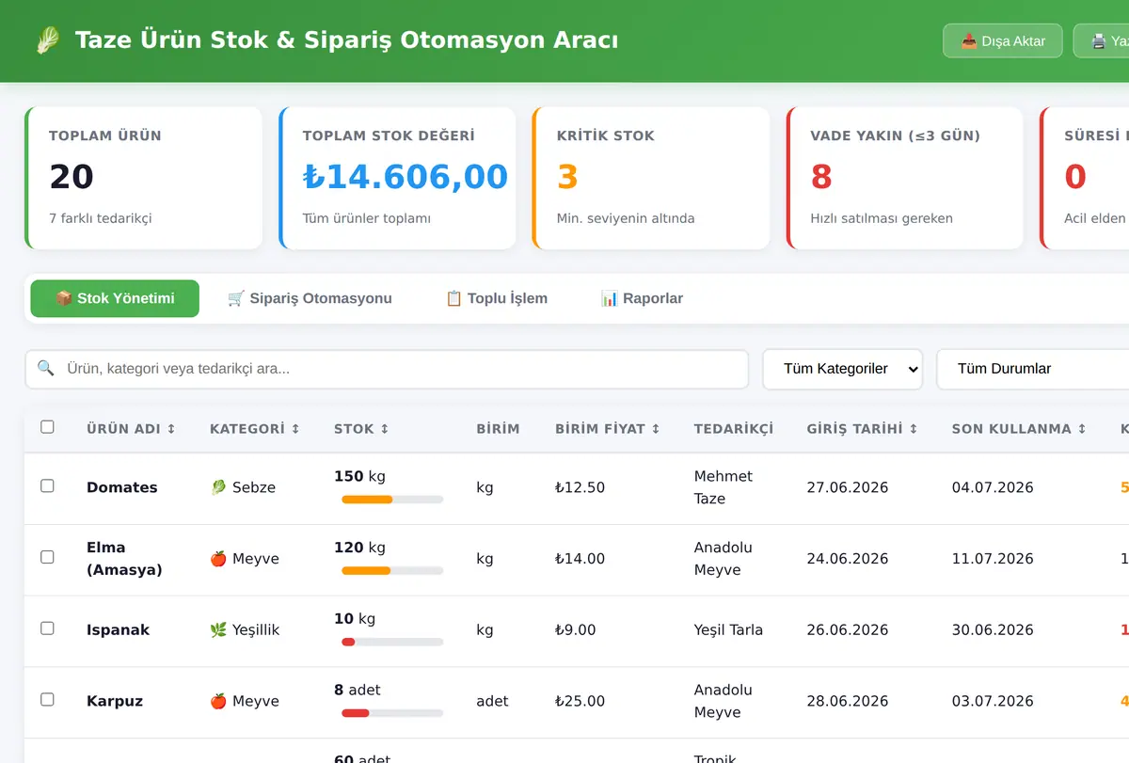This screenshot has width=1129, height=763.
Task: Click the Domates product name
Action: click(x=122, y=487)
